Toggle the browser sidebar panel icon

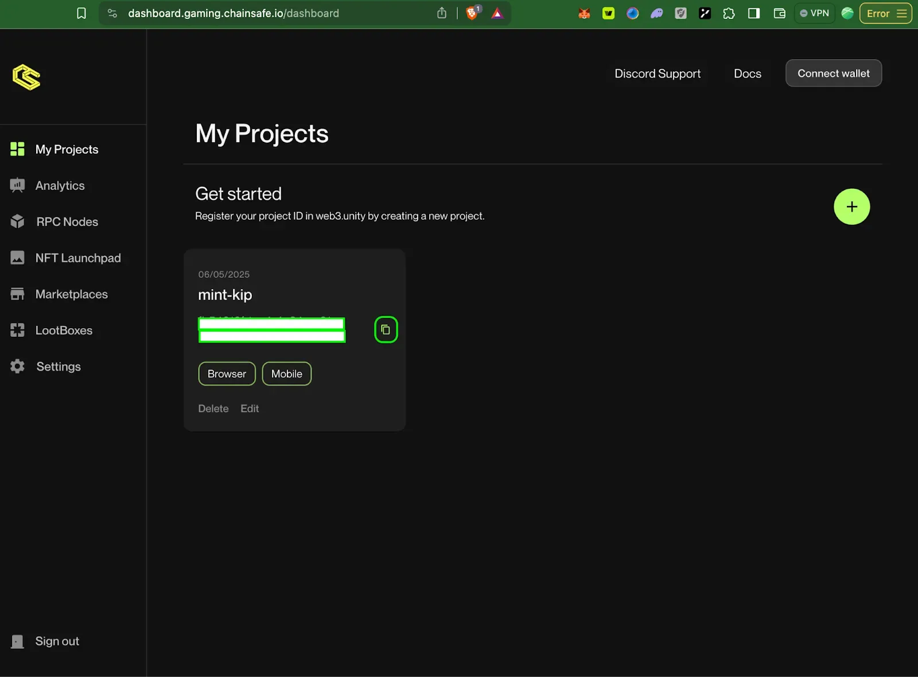click(x=754, y=13)
